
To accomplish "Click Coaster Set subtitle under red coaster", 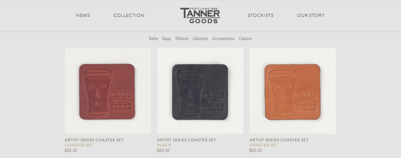I will 79,145.
